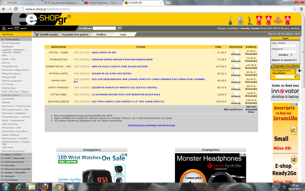Viewport: 305px width, 191px height.
Task: Close the Monster Headphones ad
Action: click(x=245, y=155)
